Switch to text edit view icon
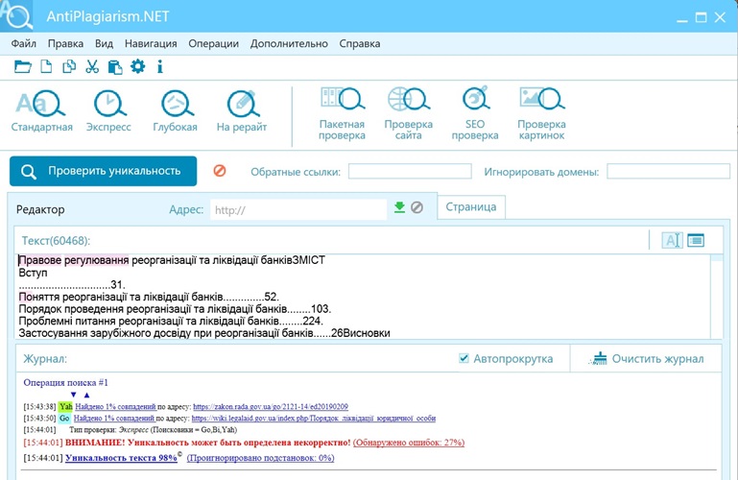Viewport: 738px width, 480px height. [x=672, y=240]
